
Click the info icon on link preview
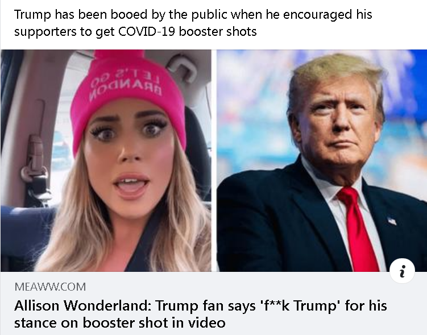[x=402, y=271]
